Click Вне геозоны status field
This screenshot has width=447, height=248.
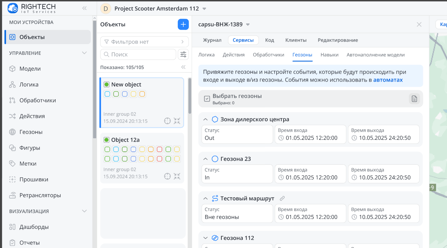click(237, 213)
